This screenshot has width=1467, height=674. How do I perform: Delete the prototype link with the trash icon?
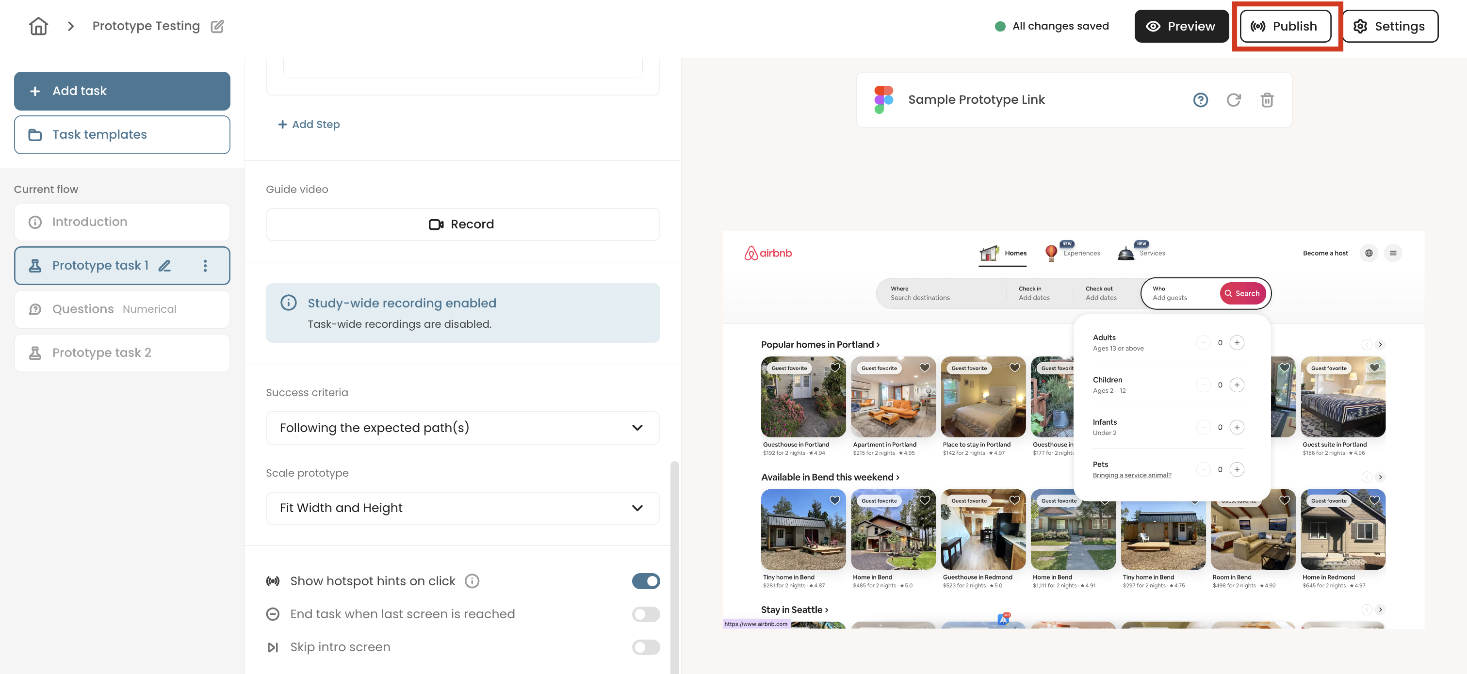pos(1267,100)
